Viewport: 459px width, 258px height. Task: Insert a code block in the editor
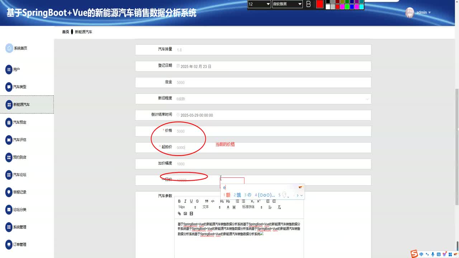pyautogui.click(x=213, y=201)
